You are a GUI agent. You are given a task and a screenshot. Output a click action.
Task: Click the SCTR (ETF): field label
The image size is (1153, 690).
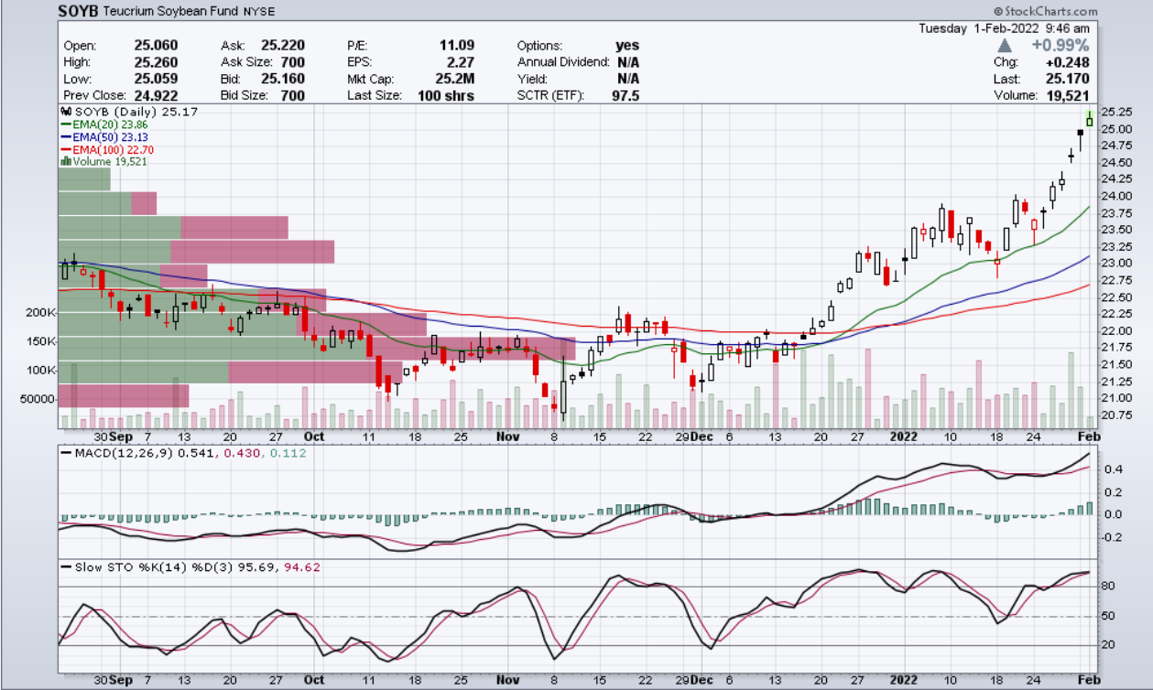pyautogui.click(x=549, y=95)
